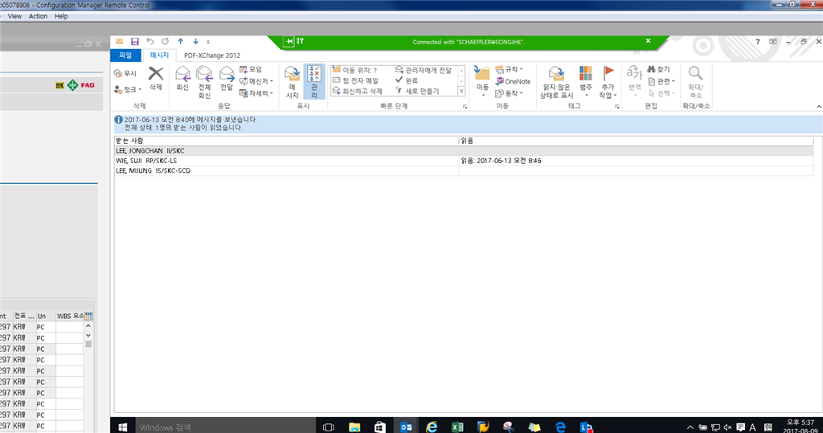Click the Undo arrow in quick access

point(150,42)
